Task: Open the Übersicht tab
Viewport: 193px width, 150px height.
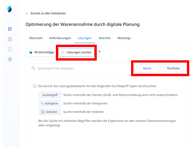Action: [x=36, y=38]
